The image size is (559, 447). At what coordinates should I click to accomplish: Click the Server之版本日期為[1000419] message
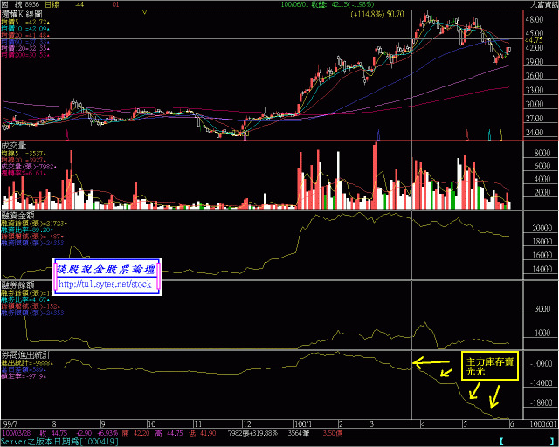click(x=59, y=441)
